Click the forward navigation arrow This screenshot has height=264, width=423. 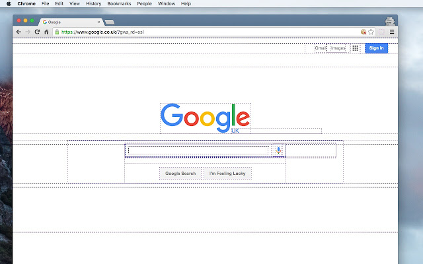[28, 32]
